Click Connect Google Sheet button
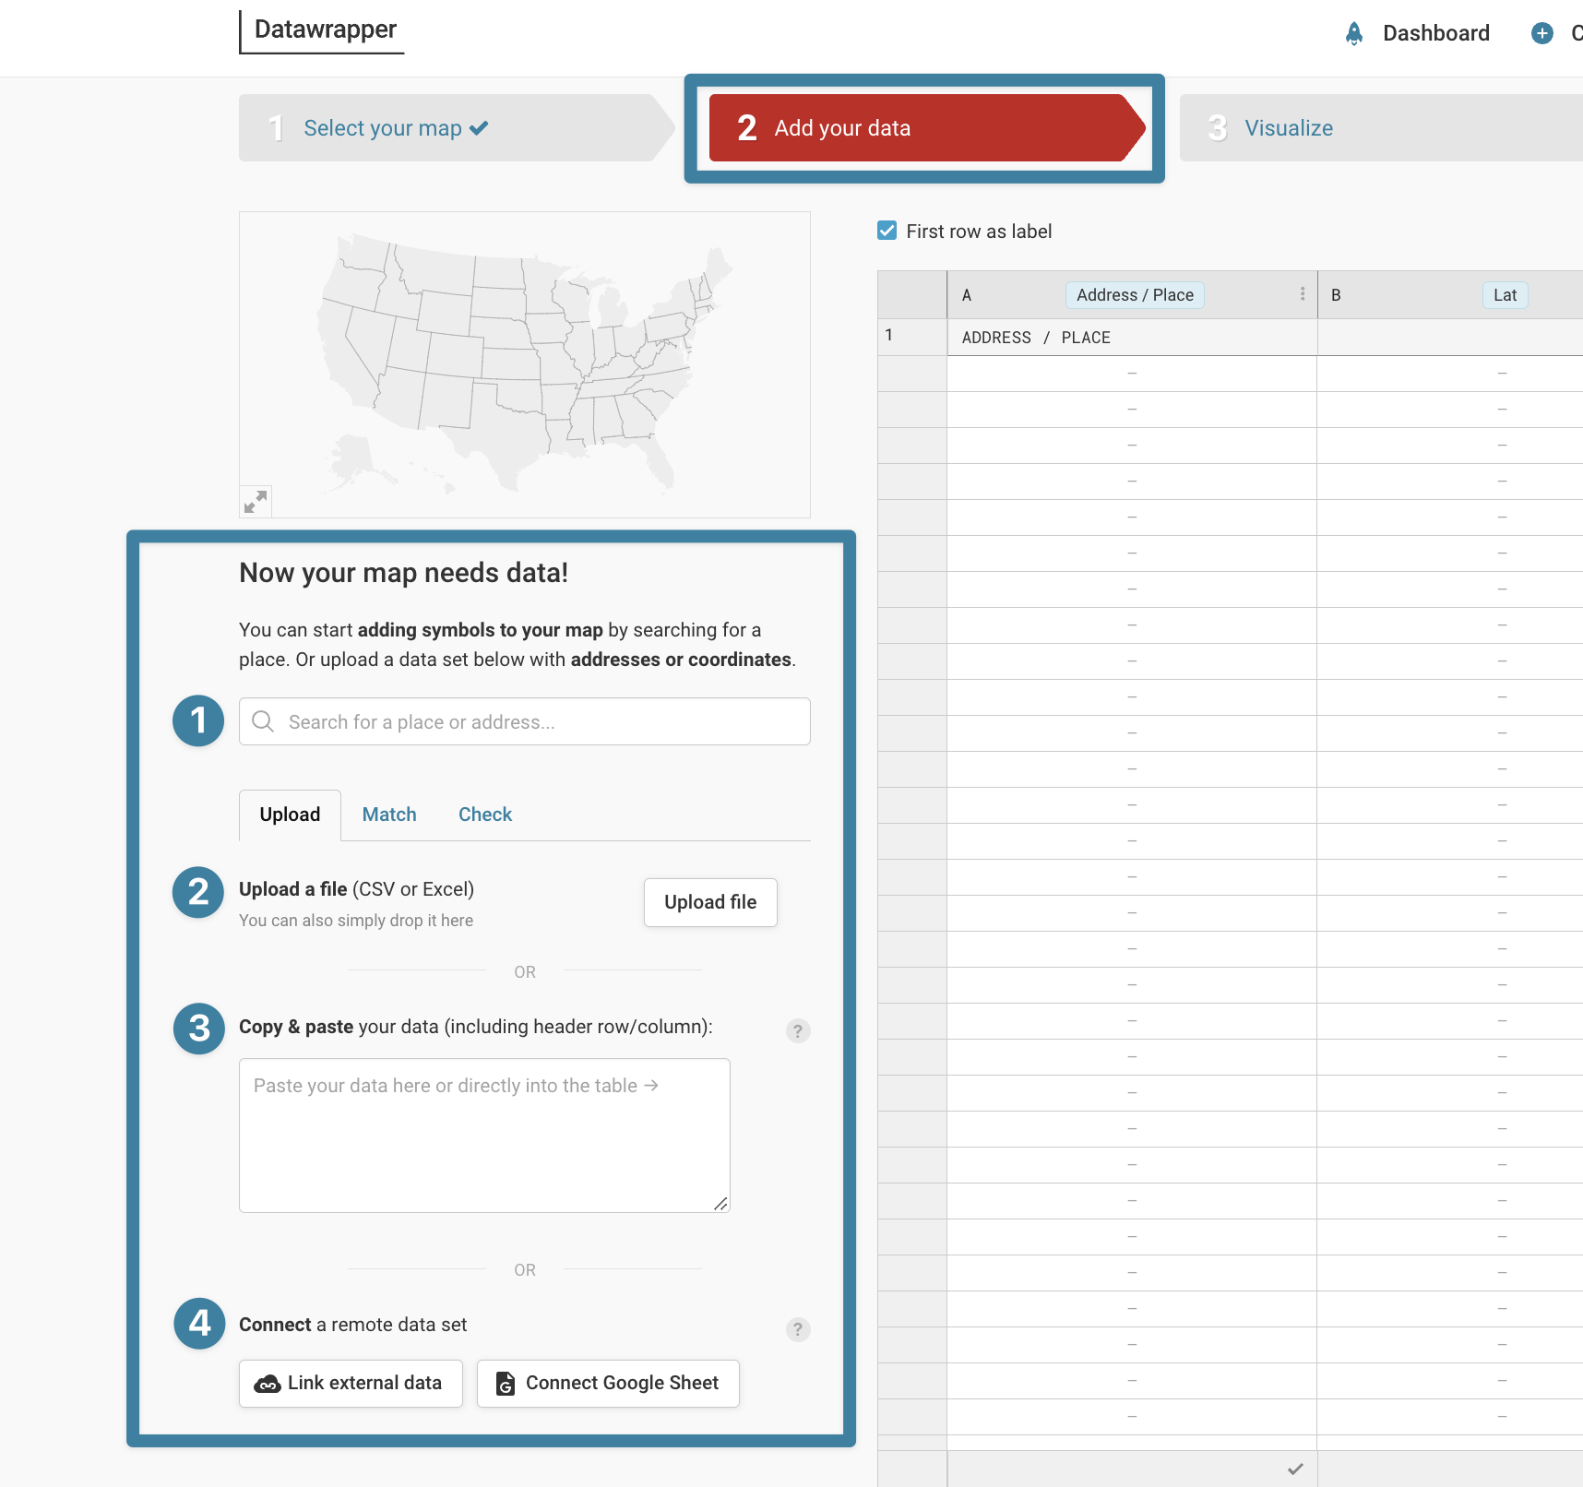 coord(608,1384)
